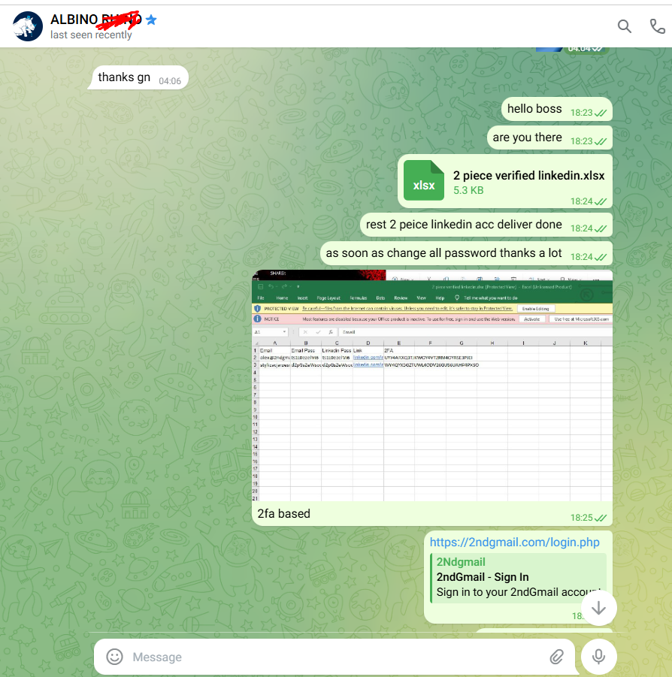The image size is (672, 677).
Task: Open the emoji picker smiley icon
Action: (114, 656)
